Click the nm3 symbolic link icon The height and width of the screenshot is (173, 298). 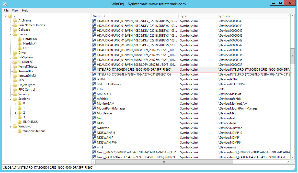click(94, 147)
